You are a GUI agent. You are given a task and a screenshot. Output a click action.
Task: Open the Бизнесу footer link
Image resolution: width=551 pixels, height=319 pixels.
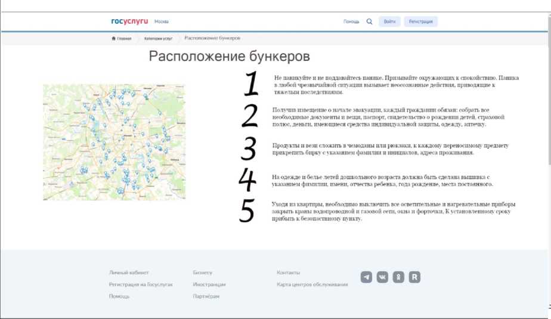click(203, 272)
